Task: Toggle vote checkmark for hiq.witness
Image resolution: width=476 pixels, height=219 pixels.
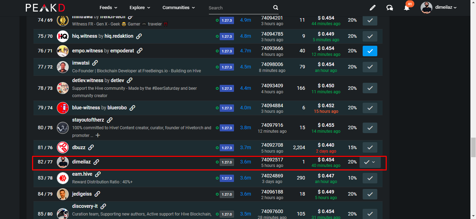Action: (x=370, y=36)
